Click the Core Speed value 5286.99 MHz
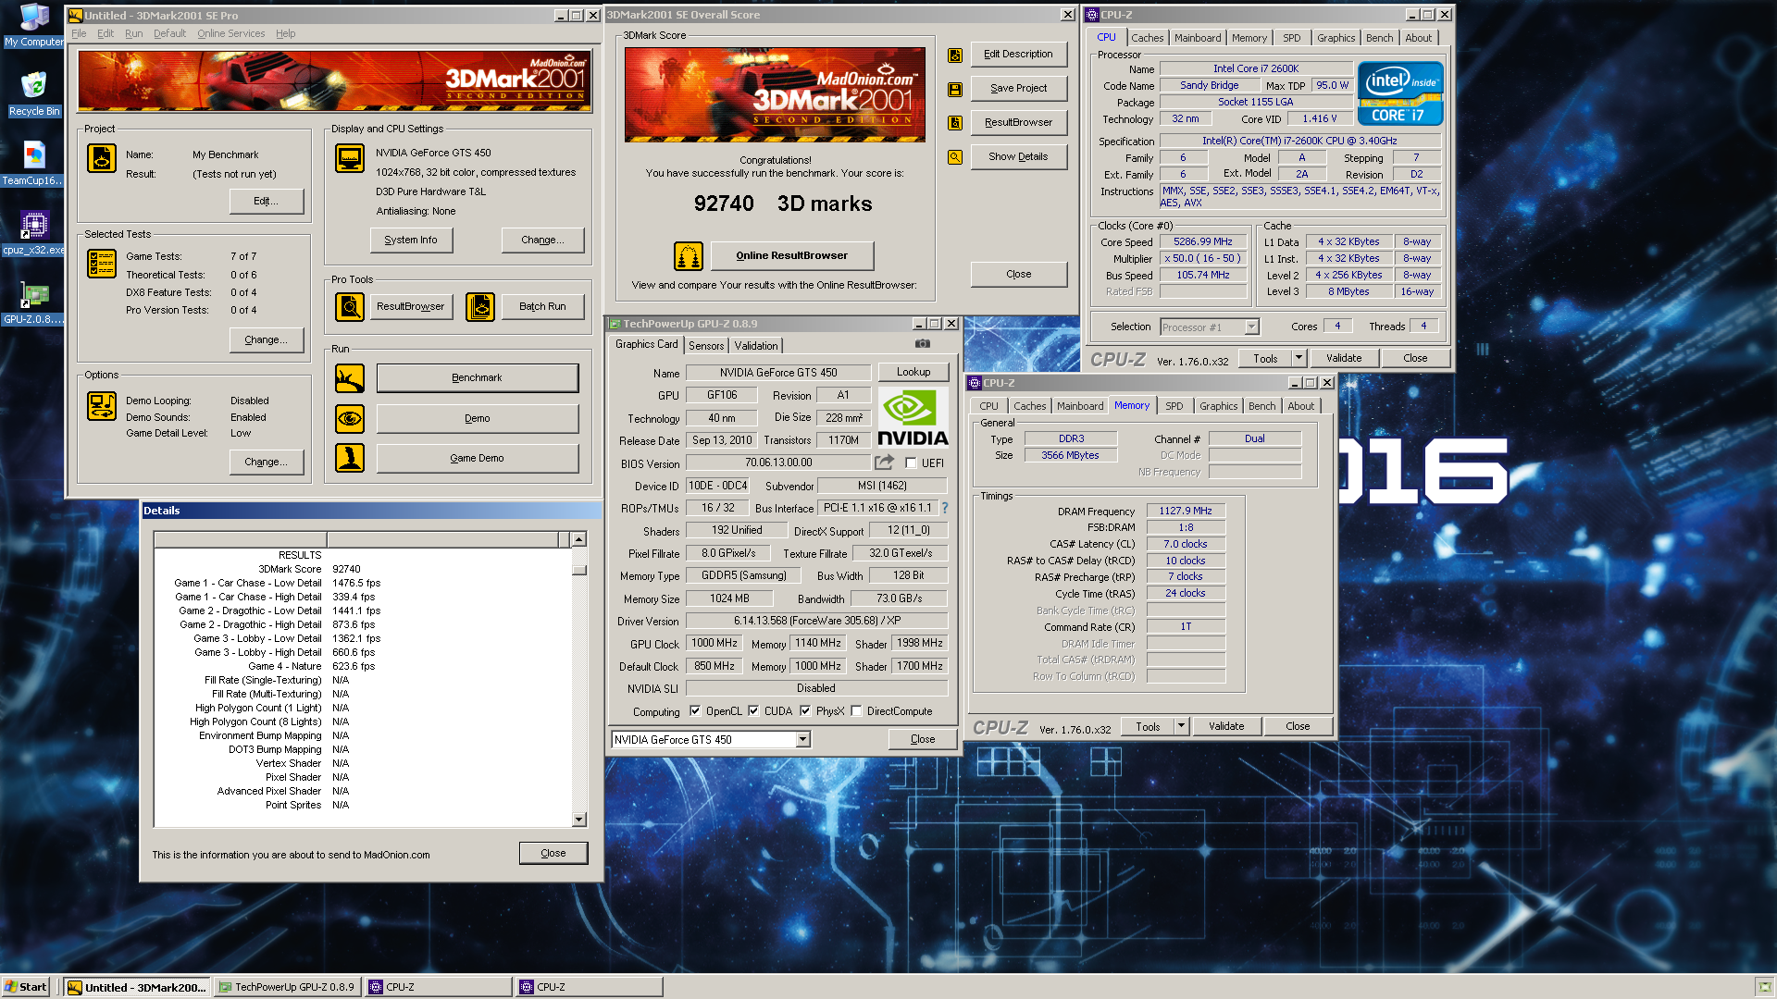The height and width of the screenshot is (999, 1777). coord(1202,241)
